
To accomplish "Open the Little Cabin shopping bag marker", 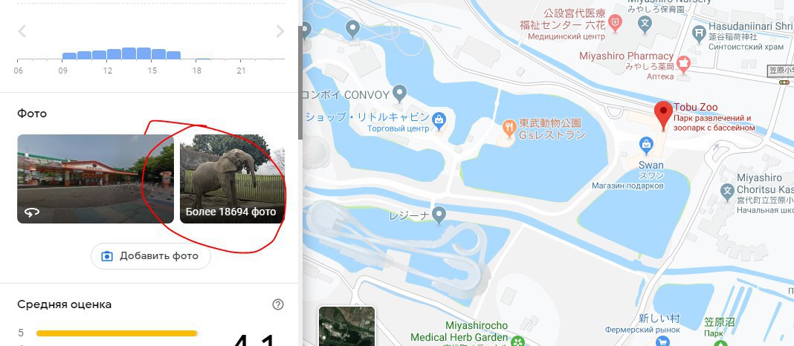I will [x=439, y=120].
